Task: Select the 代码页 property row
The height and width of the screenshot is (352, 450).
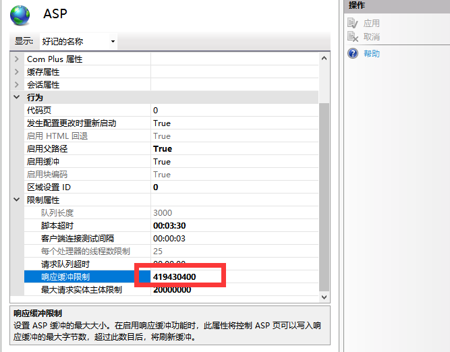Action: click(171, 110)
